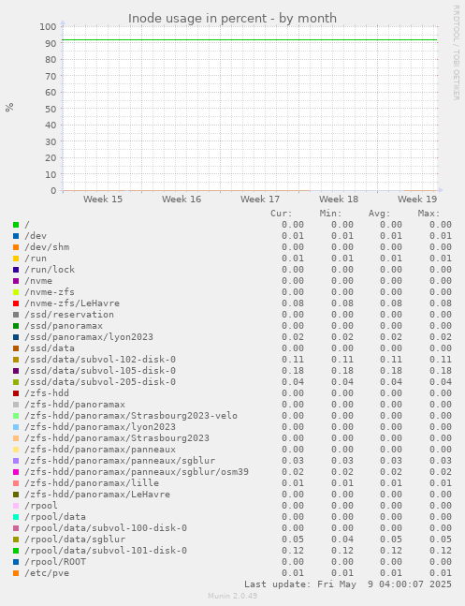Viewport: 465px width, 606px height.
Task: Click the Week 18 axis label
Action: pyautogui.click(x=339, y=200)
